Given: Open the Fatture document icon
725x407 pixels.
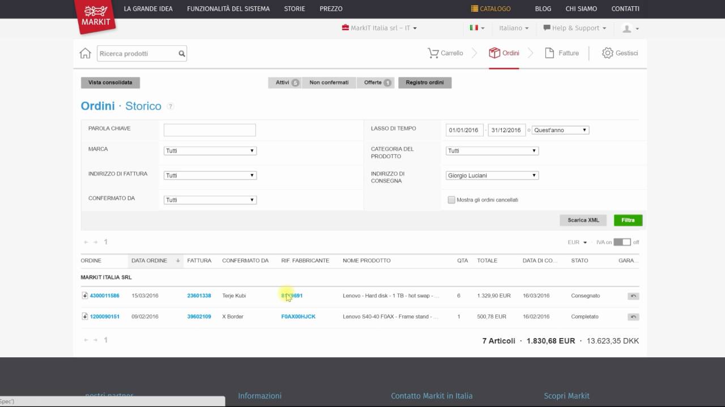Looking at the screenshot, I should (549, 53).
